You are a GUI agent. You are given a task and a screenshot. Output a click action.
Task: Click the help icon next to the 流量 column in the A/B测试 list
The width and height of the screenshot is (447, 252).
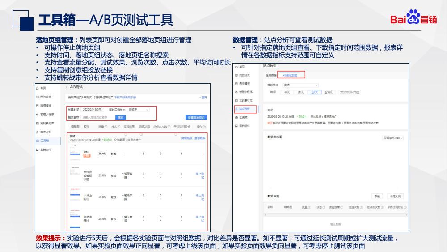105,127
